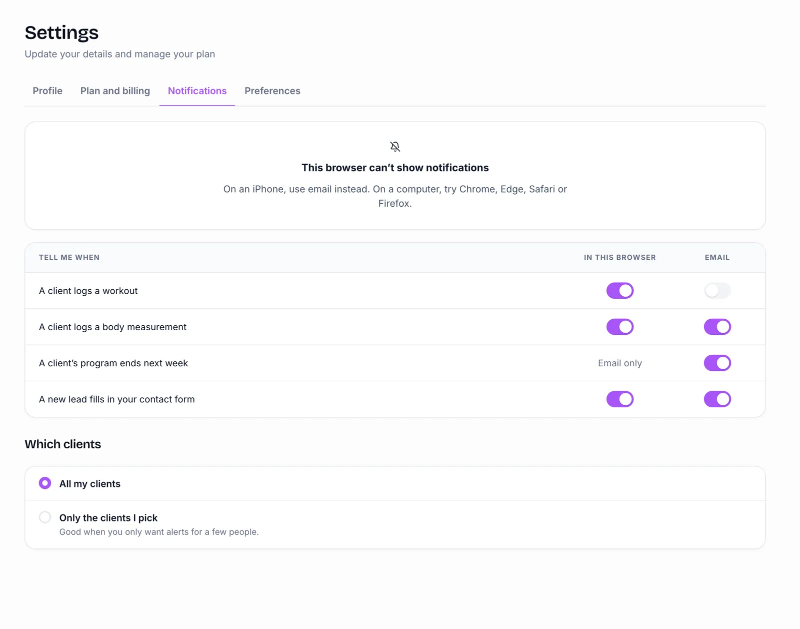The width and height of the screenshot is (800, 629).
Task: Choose Only the clients I pick
Action: tap(45, 517)
